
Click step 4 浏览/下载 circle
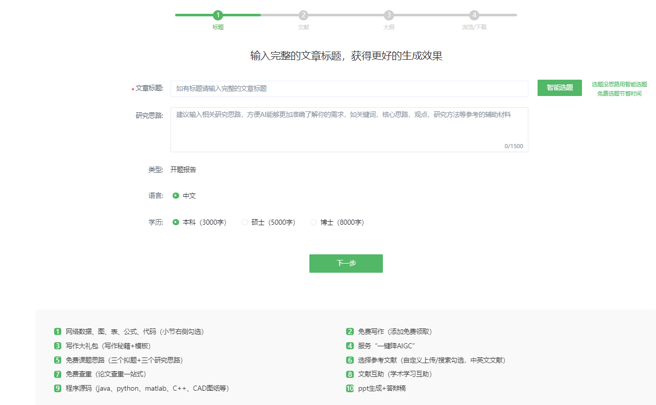click(x=474, y=15)
